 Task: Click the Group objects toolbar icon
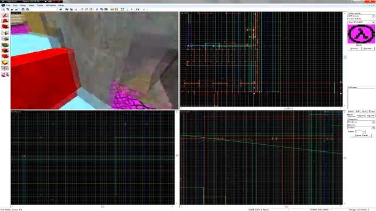click(67, 9)
